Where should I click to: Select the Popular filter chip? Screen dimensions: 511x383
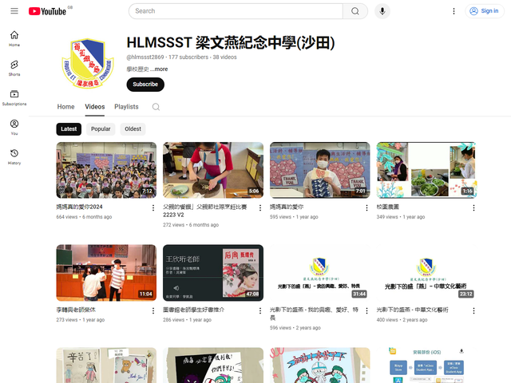[x=101, y=128]
